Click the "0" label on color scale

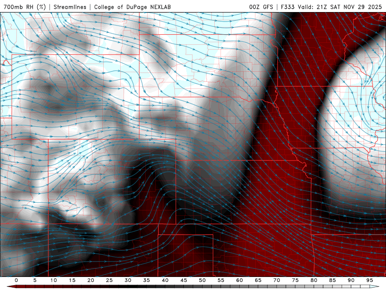[x=16, y=280]
